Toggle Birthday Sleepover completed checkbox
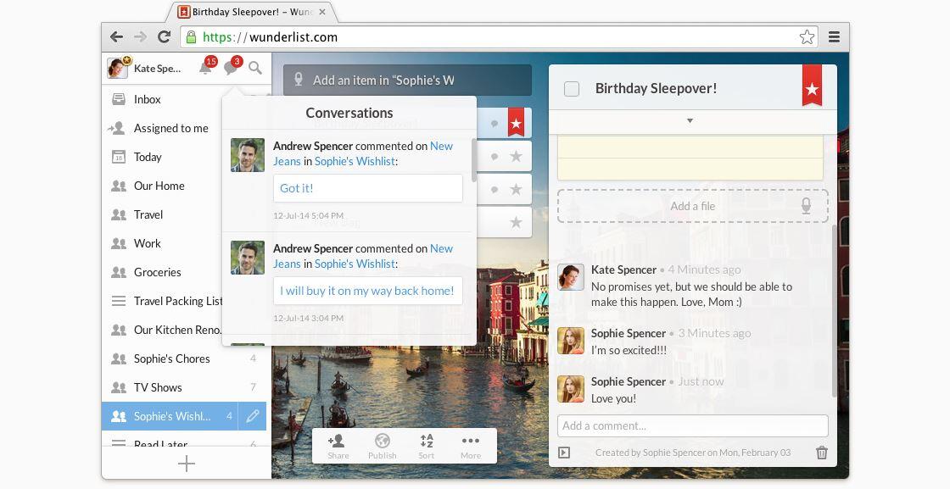 572,89
